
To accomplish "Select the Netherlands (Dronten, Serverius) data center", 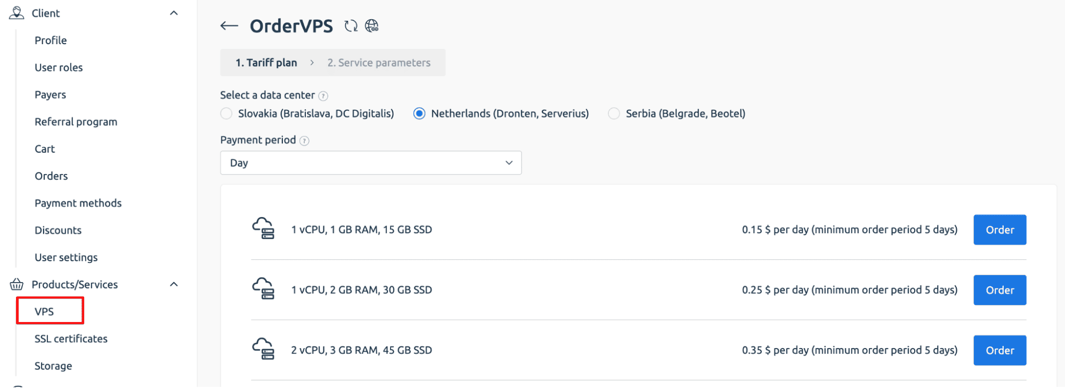I will (x=420, y=113).
